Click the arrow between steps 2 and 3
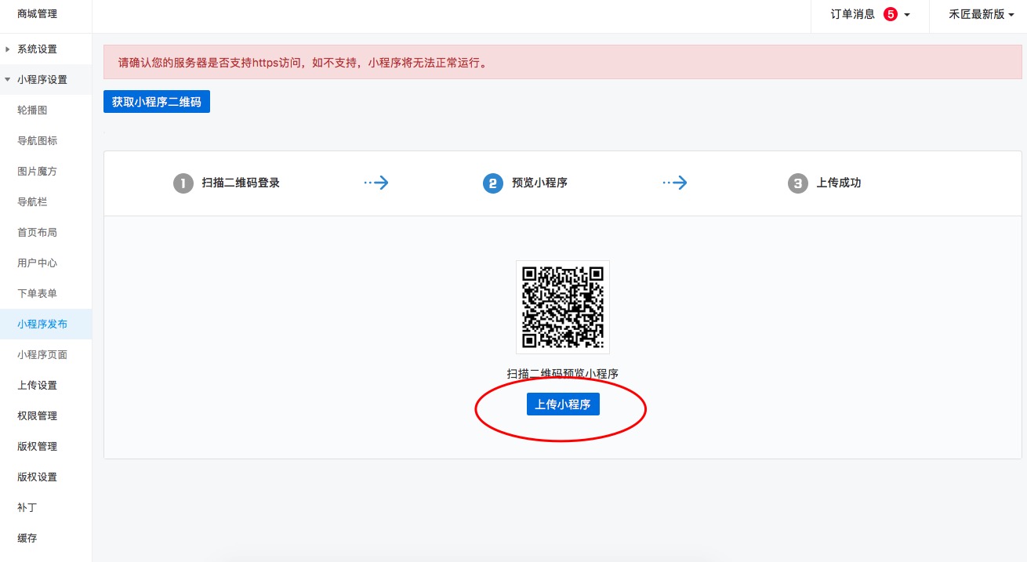The height and width of the screenshot is (562, 1027). 674,183
